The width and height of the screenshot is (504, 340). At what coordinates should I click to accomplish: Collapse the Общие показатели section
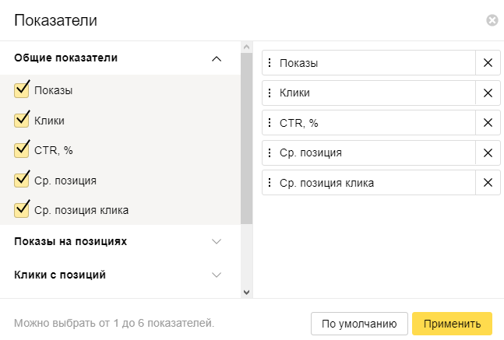(x=217, y=58)
